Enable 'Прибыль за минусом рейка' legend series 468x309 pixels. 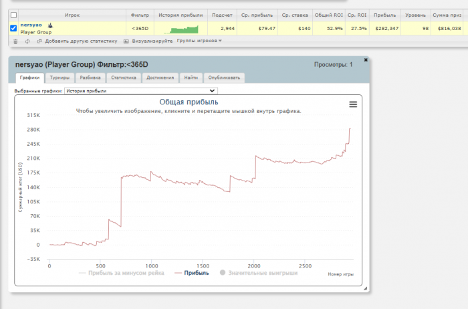point(120,273)
